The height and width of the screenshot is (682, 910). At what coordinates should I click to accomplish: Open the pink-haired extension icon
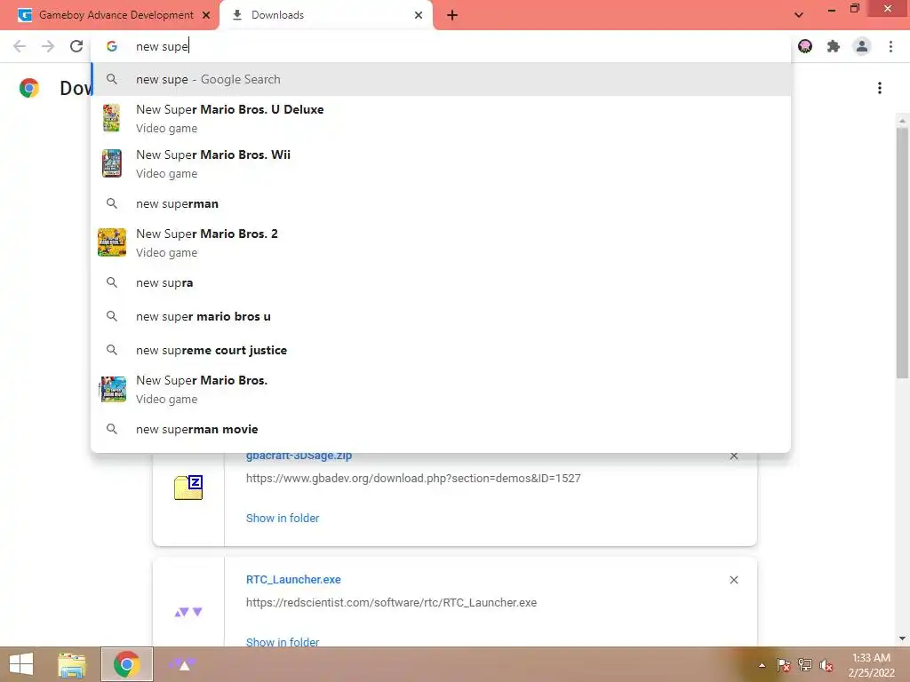[805, 46]
